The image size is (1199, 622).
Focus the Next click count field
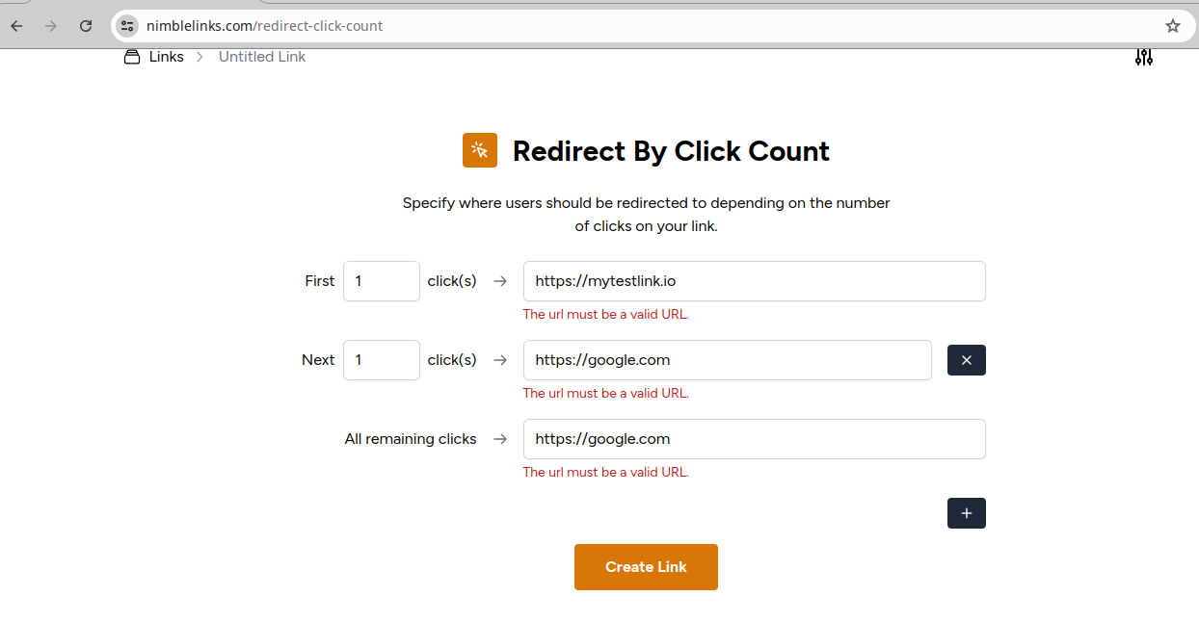pyautogui.click(x=381, y=360)
